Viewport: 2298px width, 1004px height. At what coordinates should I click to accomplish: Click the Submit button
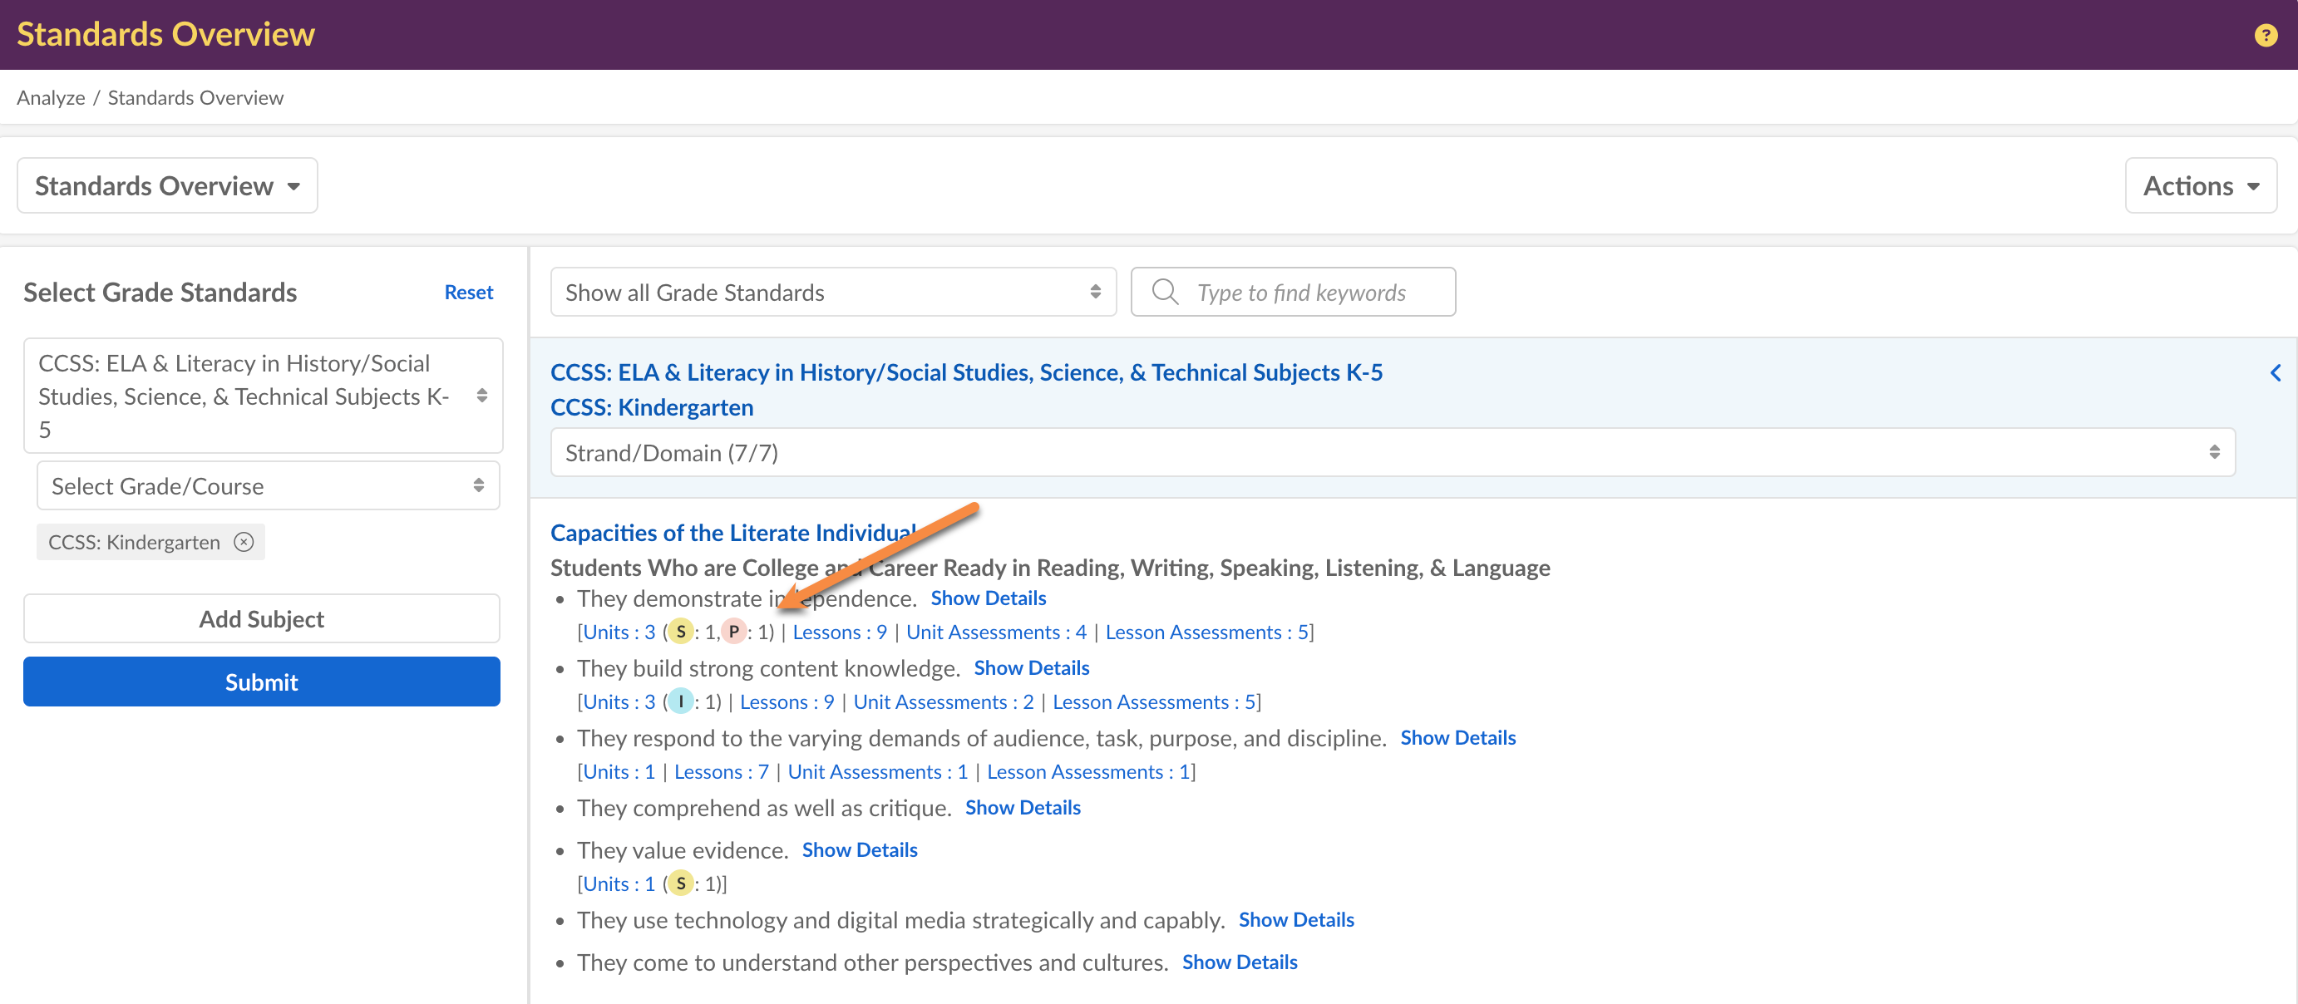tap(261, 682)
